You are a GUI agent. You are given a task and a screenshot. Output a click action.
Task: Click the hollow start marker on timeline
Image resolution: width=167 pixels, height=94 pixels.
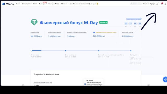tap(31, 51)
